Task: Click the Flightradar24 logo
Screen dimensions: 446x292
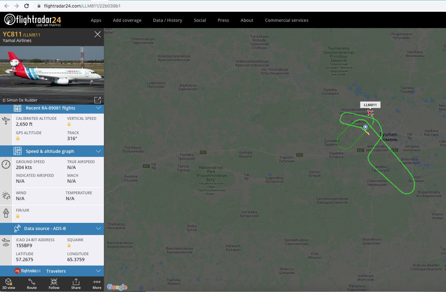Action: (x=32, y=20)
